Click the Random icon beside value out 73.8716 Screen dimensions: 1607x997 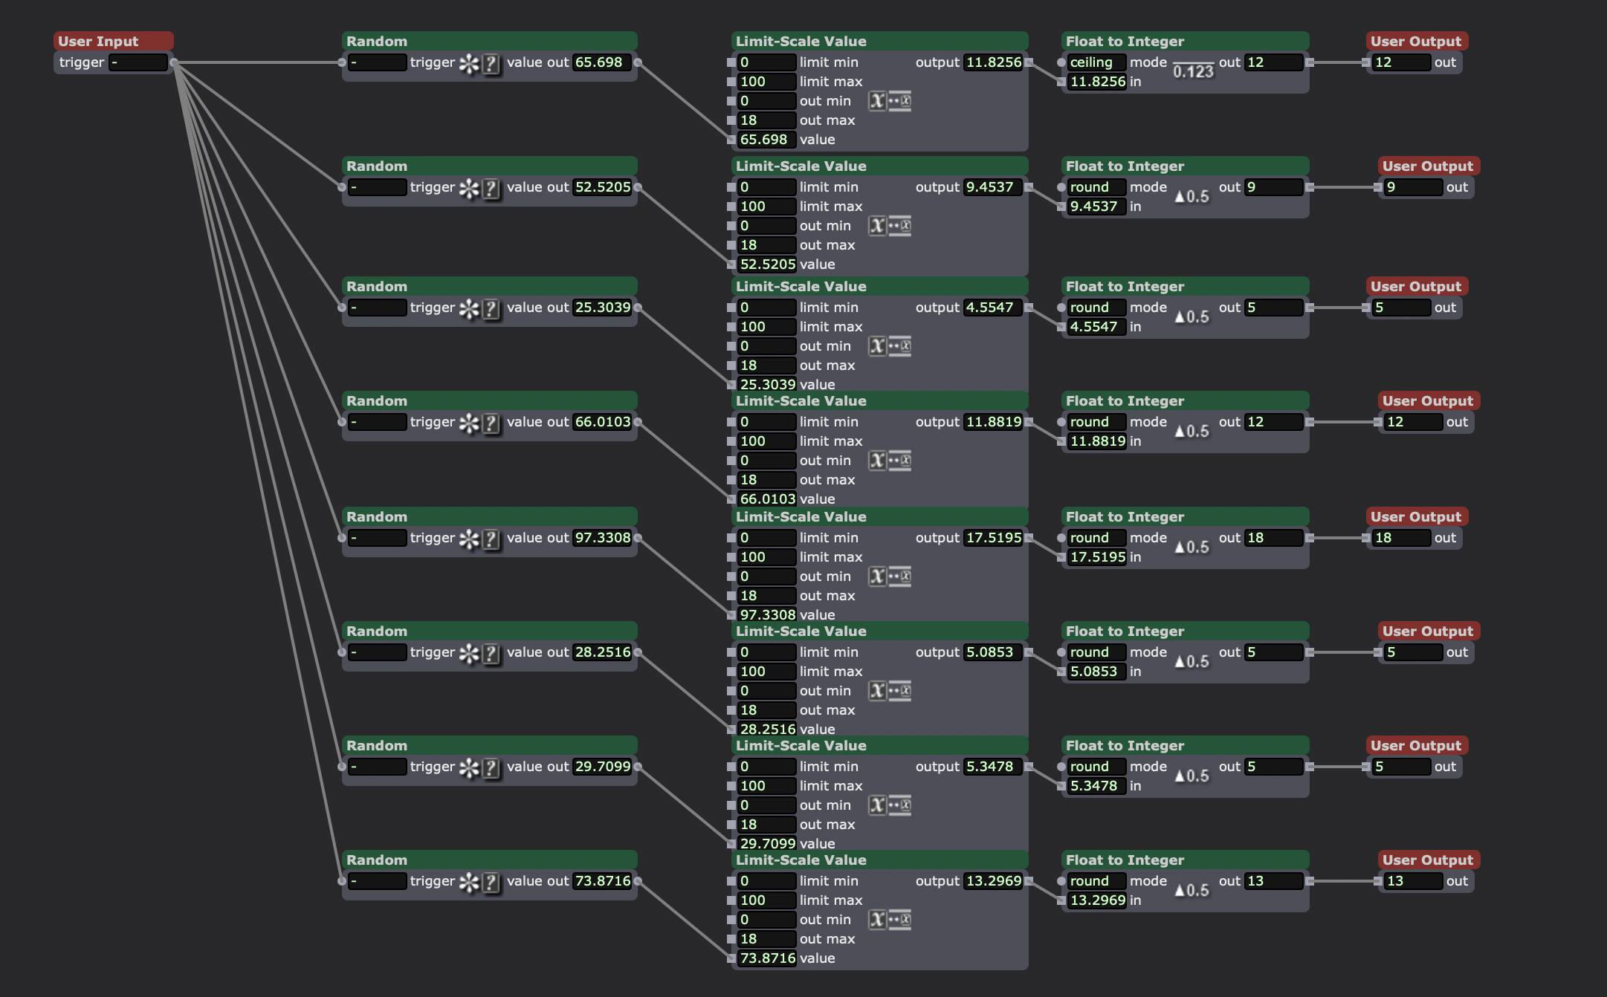[x=479, y=882]
